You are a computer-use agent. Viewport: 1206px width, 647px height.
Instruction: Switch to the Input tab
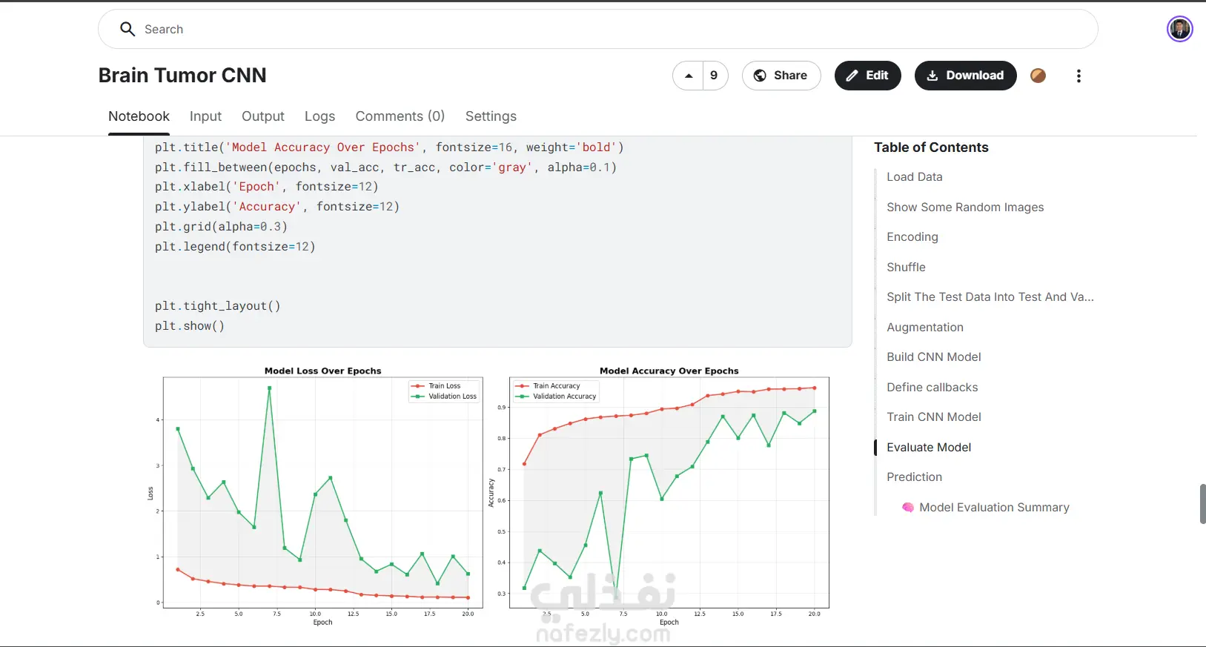click(x=205, y=116)
